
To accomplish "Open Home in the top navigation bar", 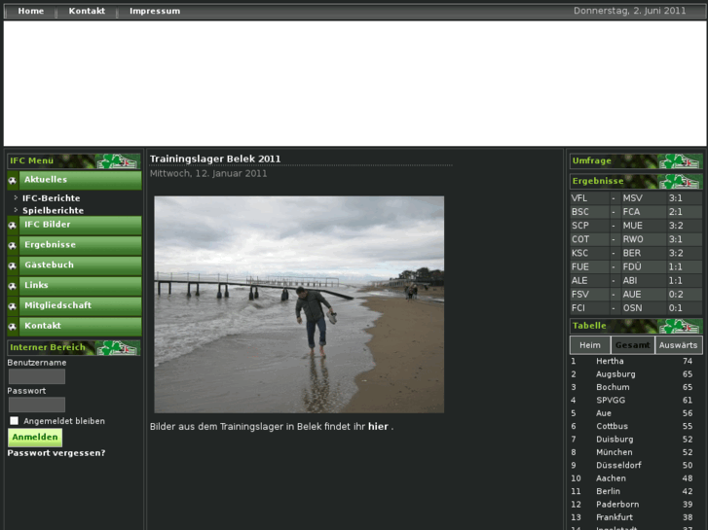I will coord(31,11).
